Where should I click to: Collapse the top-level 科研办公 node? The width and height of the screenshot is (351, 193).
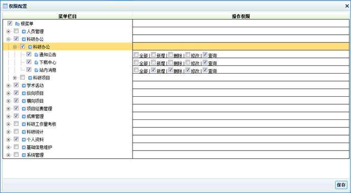(8, 39)
